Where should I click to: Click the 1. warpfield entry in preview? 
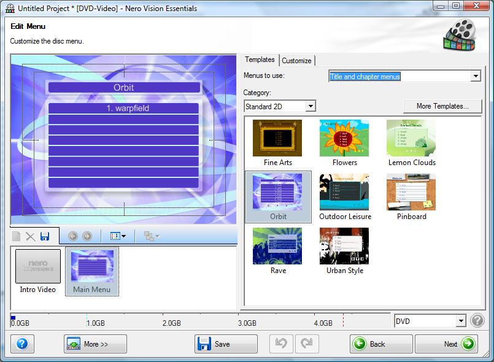pos(123,108)
